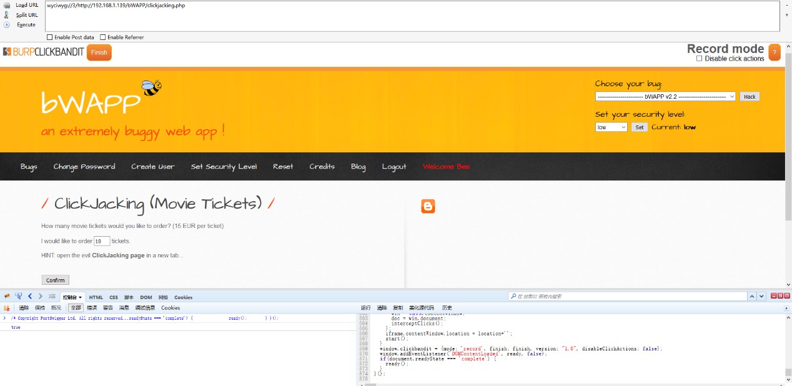Click the Logout link

coord(394,167)
